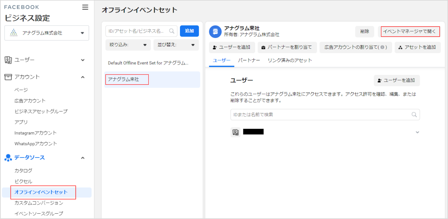Open ピクセル under データソース
Screen dimensions: 448x219
point(23,181)
